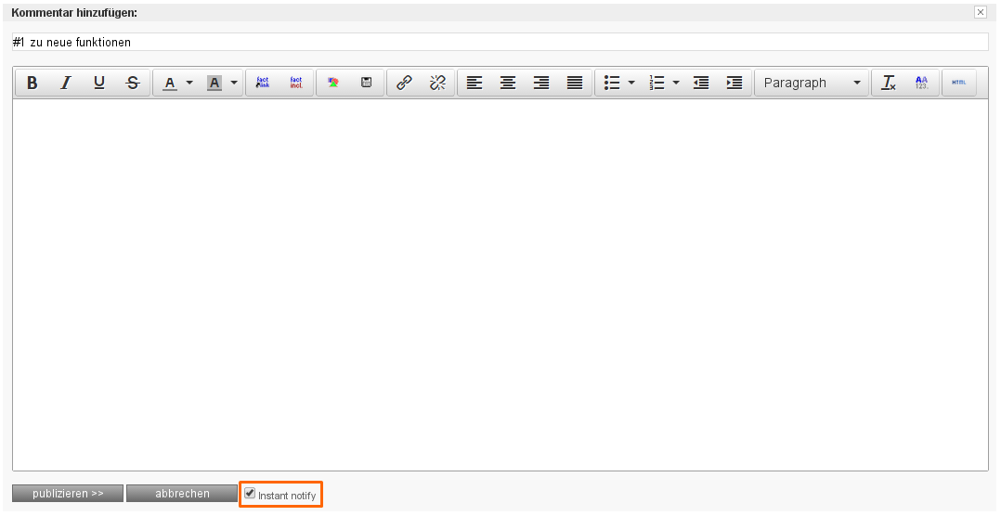Open the HTML source editor

(959, 83)
